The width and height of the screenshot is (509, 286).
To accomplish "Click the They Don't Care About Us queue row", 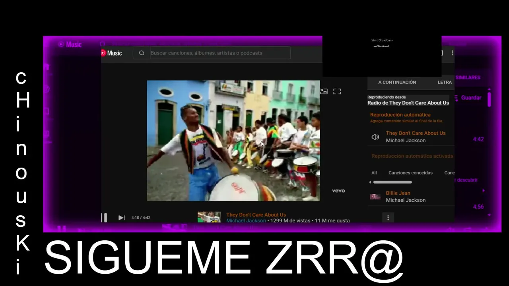I will (411, 137).
